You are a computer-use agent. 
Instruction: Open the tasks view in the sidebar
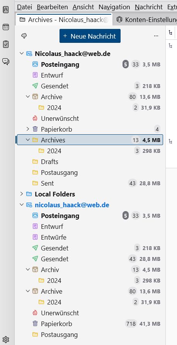coord(5,44)
